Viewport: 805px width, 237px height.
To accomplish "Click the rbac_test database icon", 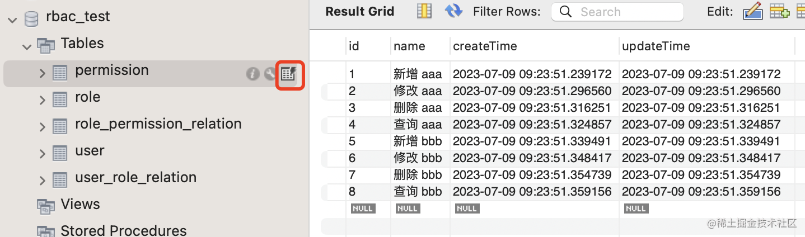I will pos(32,18).
